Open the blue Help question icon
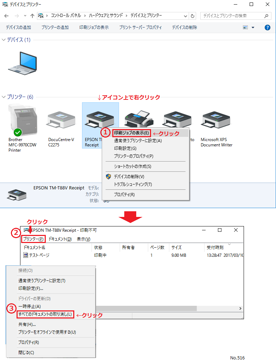276x364 pixels. pyautogui.click(x=268, y=28)
